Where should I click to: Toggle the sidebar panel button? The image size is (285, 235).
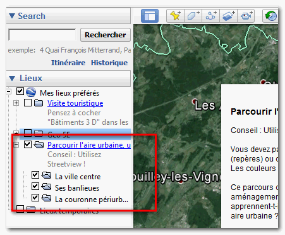coord(150,16)
